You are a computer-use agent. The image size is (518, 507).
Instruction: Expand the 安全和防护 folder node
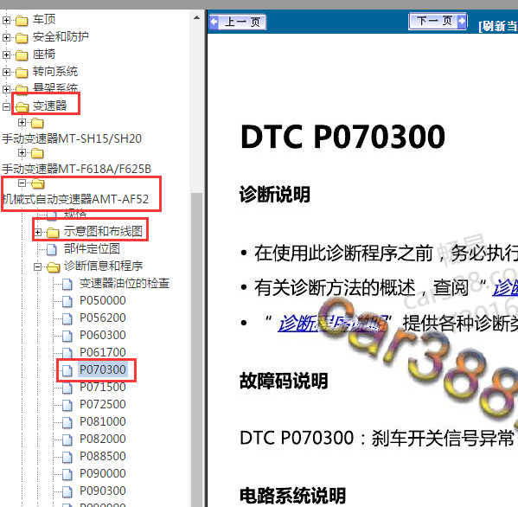pos(6,37)
